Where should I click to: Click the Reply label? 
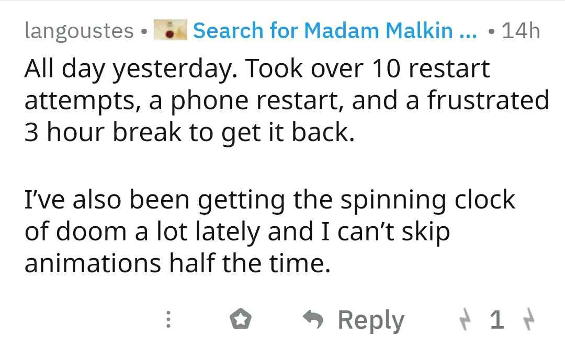pyautogui.click(x=371, y=320)
